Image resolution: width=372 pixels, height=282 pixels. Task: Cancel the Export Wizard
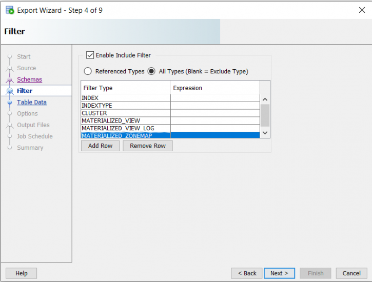pos(351,273)
